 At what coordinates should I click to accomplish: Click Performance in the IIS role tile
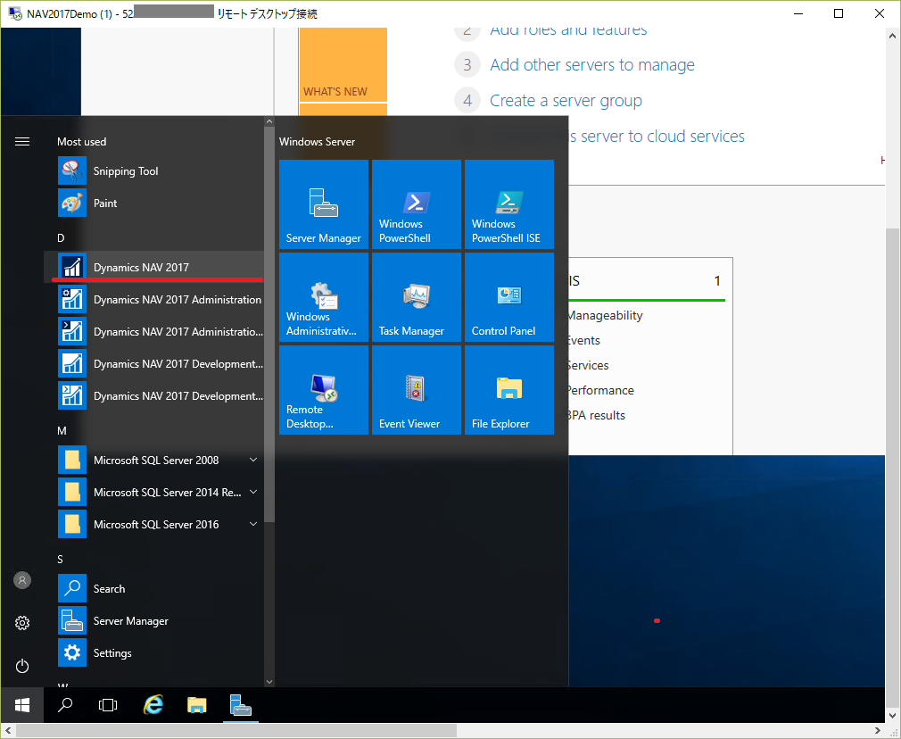[x=601, y=391]
